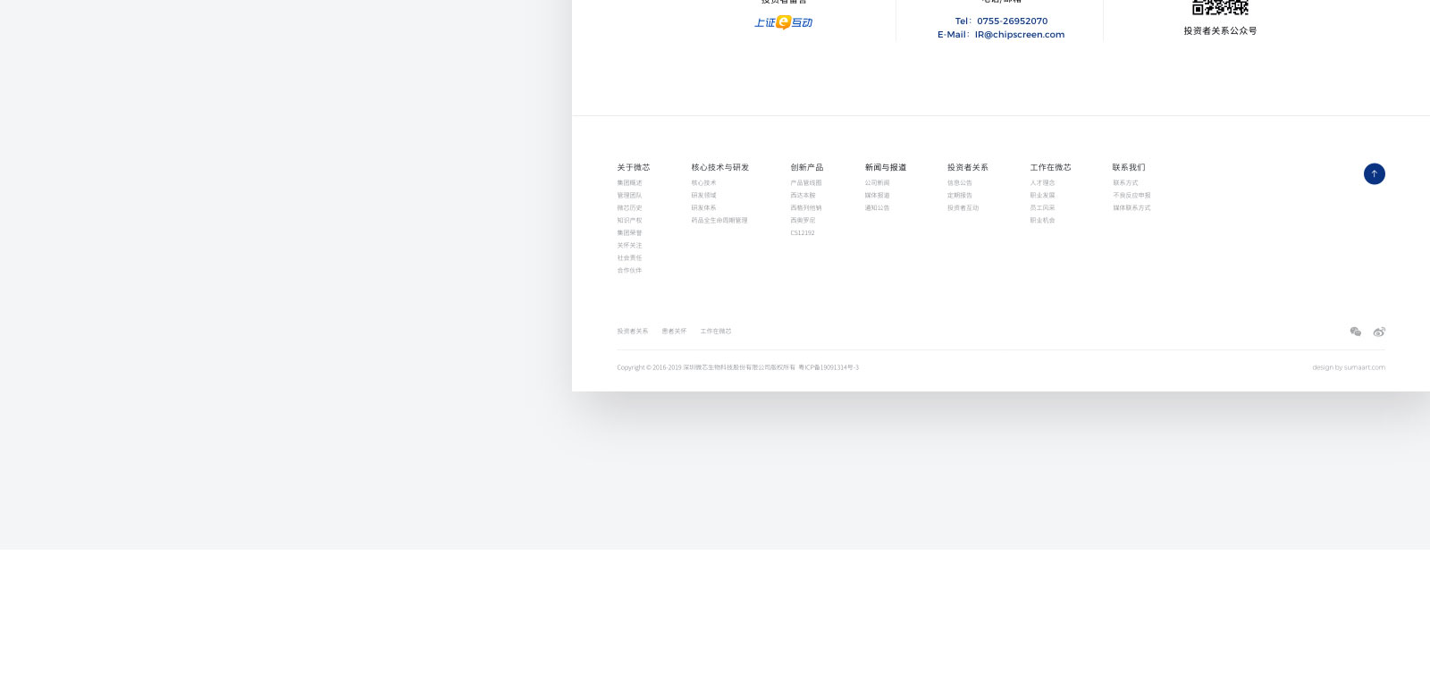The image size is (1430, 698).
Task: Open 关于微芯 footer heading
Action: tap(633, 167)
